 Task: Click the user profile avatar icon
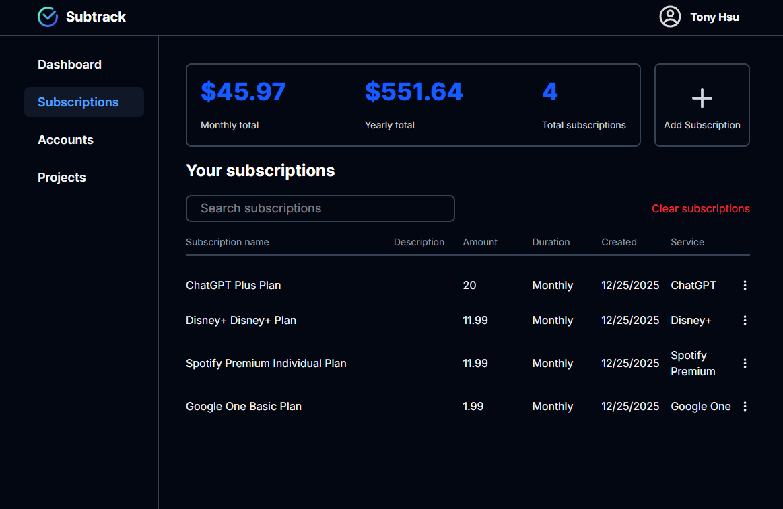(x=670, y=17)
